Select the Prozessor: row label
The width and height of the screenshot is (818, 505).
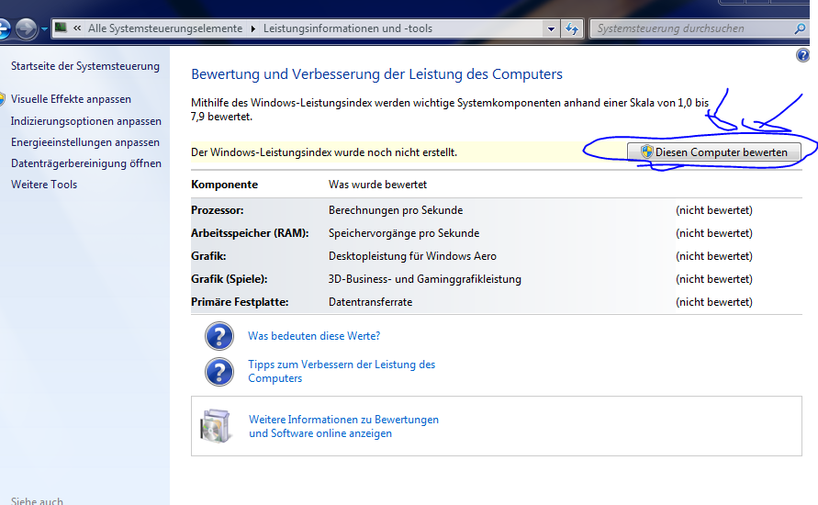tap(217, 210)
